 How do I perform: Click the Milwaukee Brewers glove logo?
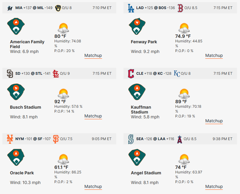tap(58, 8)
